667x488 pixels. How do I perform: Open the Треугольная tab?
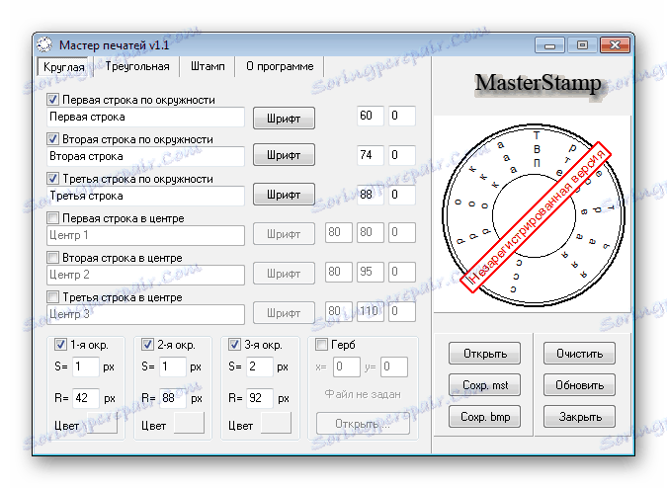tap(137, 67)
